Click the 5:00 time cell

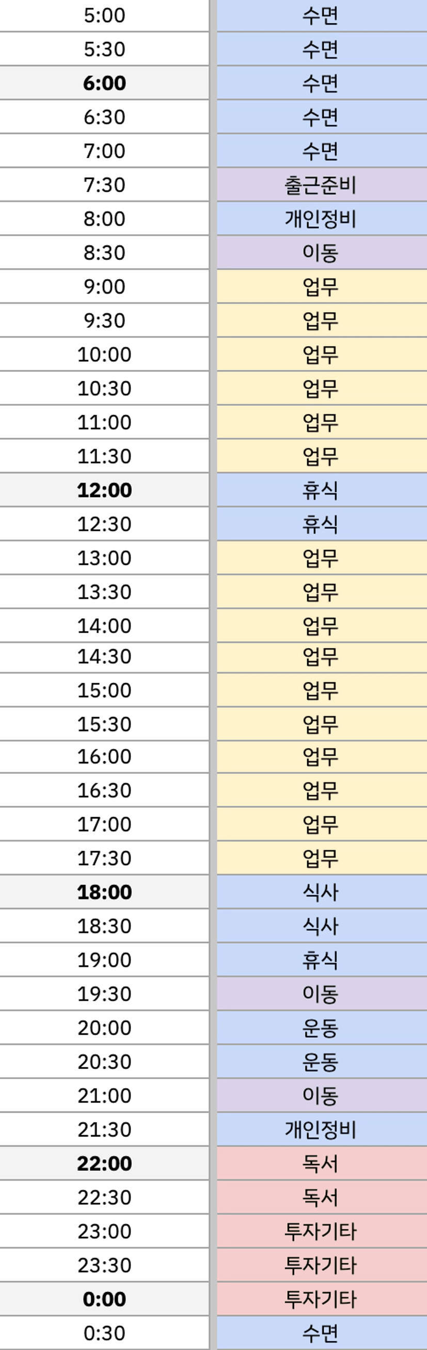(104, 16)
